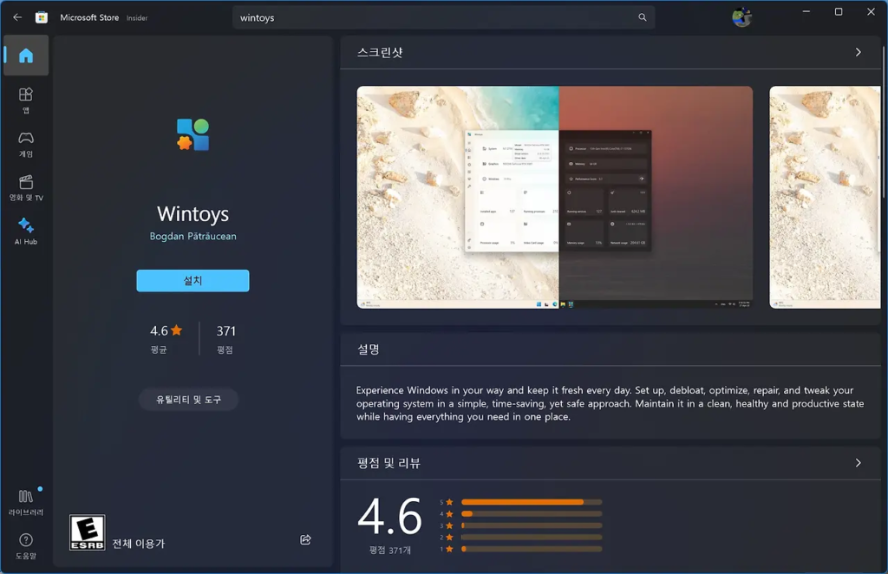The width and height of the screenshot is (888, 574).
Task: Open the second partially visible screenshot
Action: tap(825, 198)
